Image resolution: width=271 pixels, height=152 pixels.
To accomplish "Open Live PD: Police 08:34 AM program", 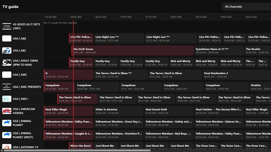I will [210, 39].
